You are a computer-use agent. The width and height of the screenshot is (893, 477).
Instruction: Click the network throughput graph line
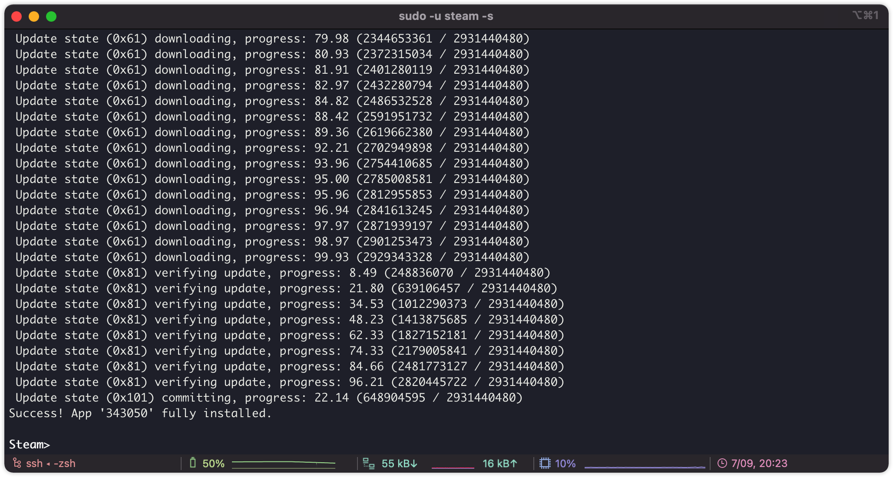(453, 467)
